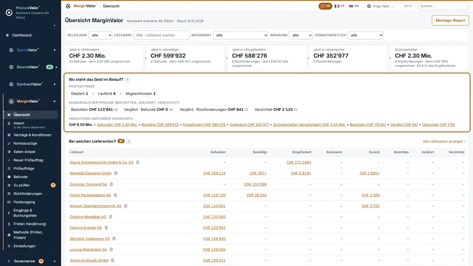473x266 pixels.
Task: Click document icon beside Morvdrin Zollagentur AG
Action: tap(114, 238)
